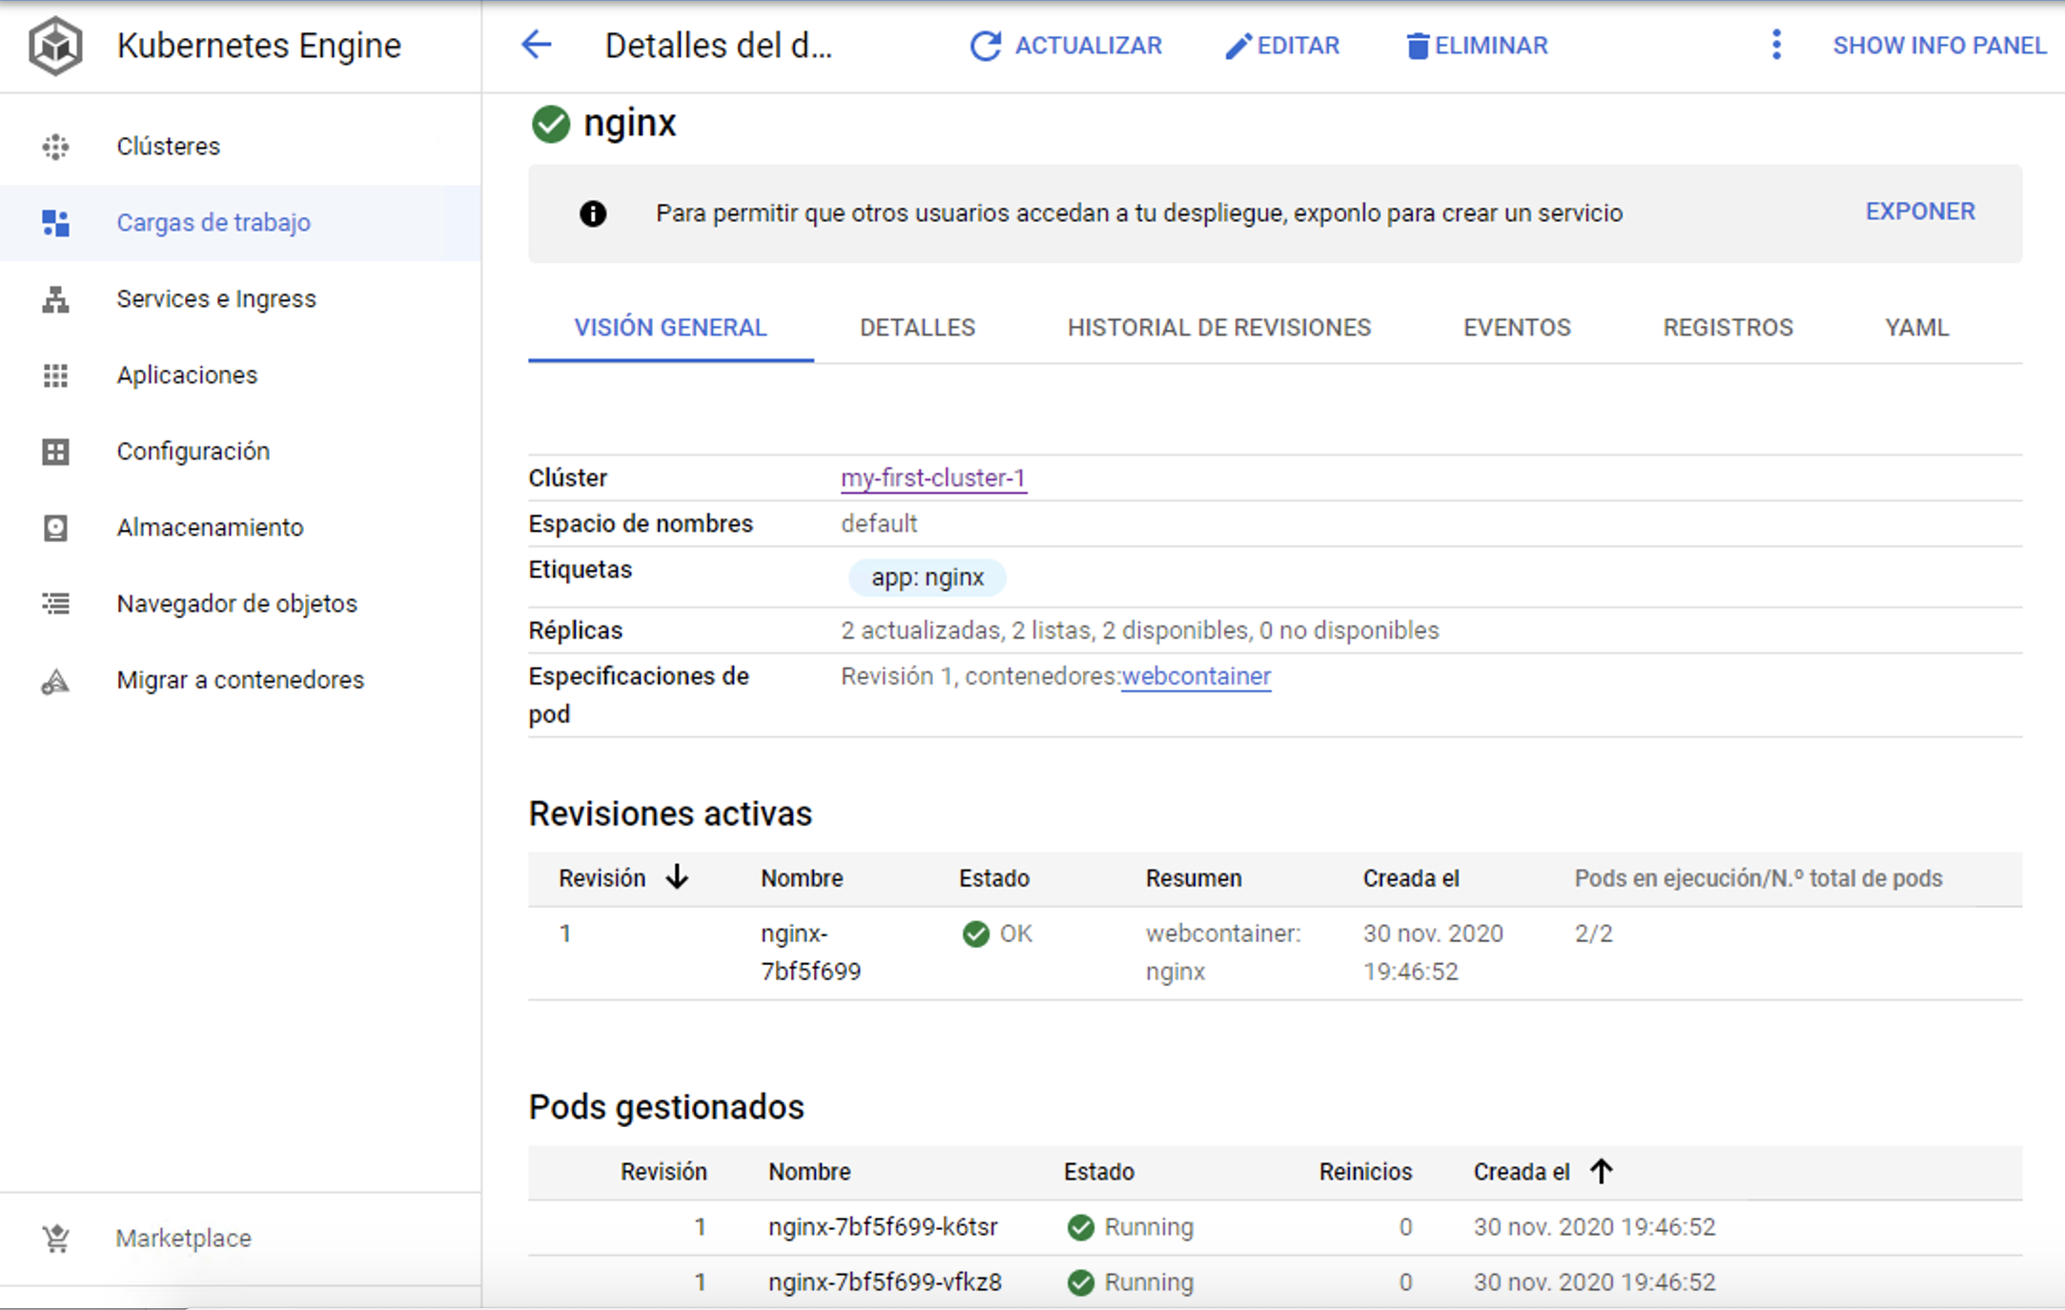
Task: Click the EDITAR button label
Action: 1298,46
